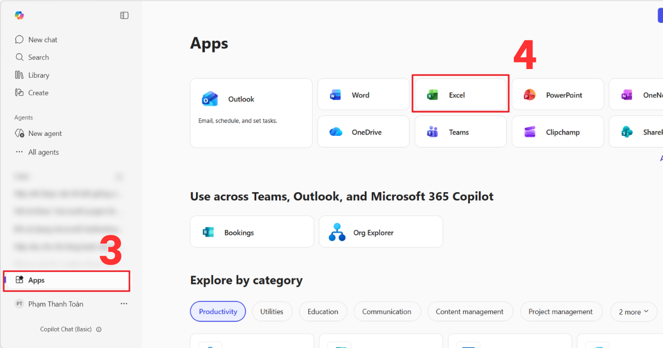The width and height of the screenshot is (663, 348).
Task: Click the New agent icon
Action: tap(19, 134)
